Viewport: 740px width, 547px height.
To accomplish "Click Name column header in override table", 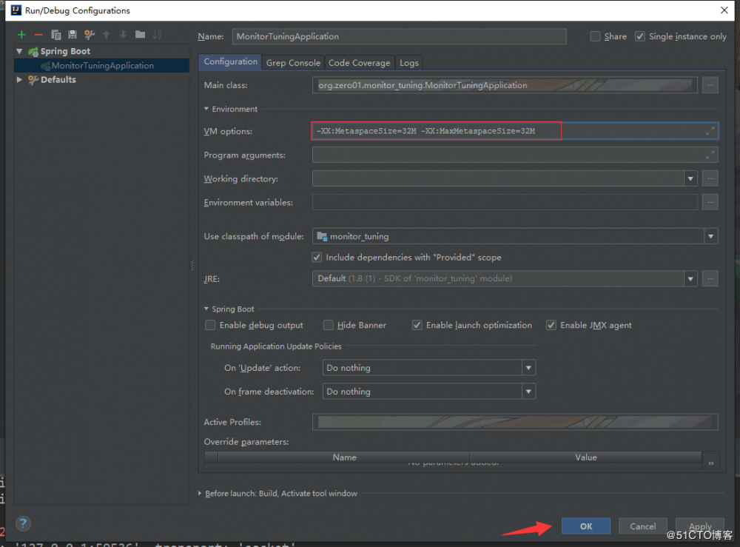I will (344, 457).
